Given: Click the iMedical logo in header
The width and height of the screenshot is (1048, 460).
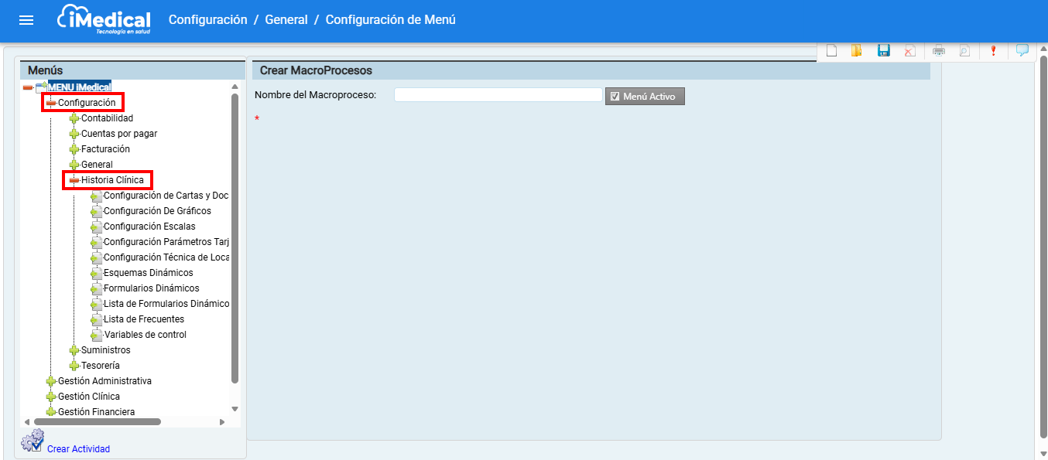Looking at the screenshot, I should tap(104, 20).
